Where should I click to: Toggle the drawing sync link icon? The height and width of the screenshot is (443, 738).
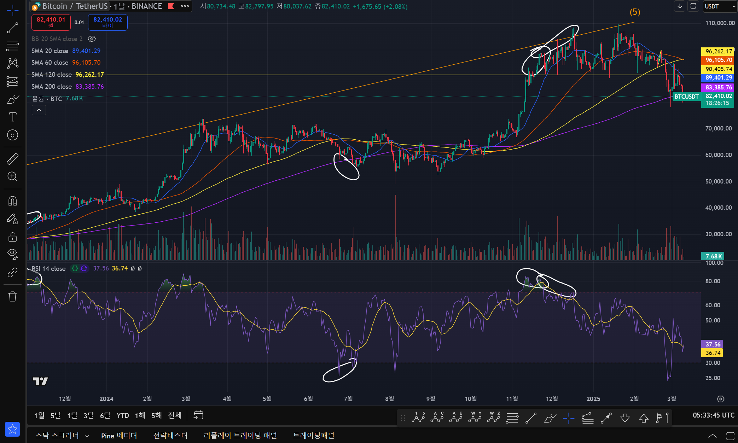click(x=13, y=272)
